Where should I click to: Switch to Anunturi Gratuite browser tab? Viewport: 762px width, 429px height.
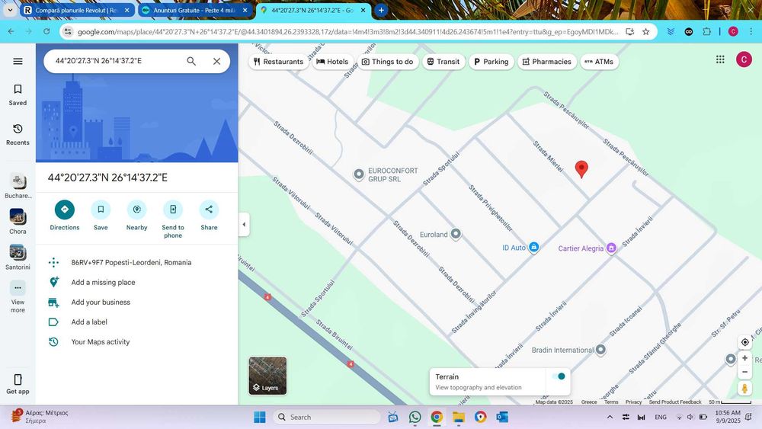pos(195,10)
